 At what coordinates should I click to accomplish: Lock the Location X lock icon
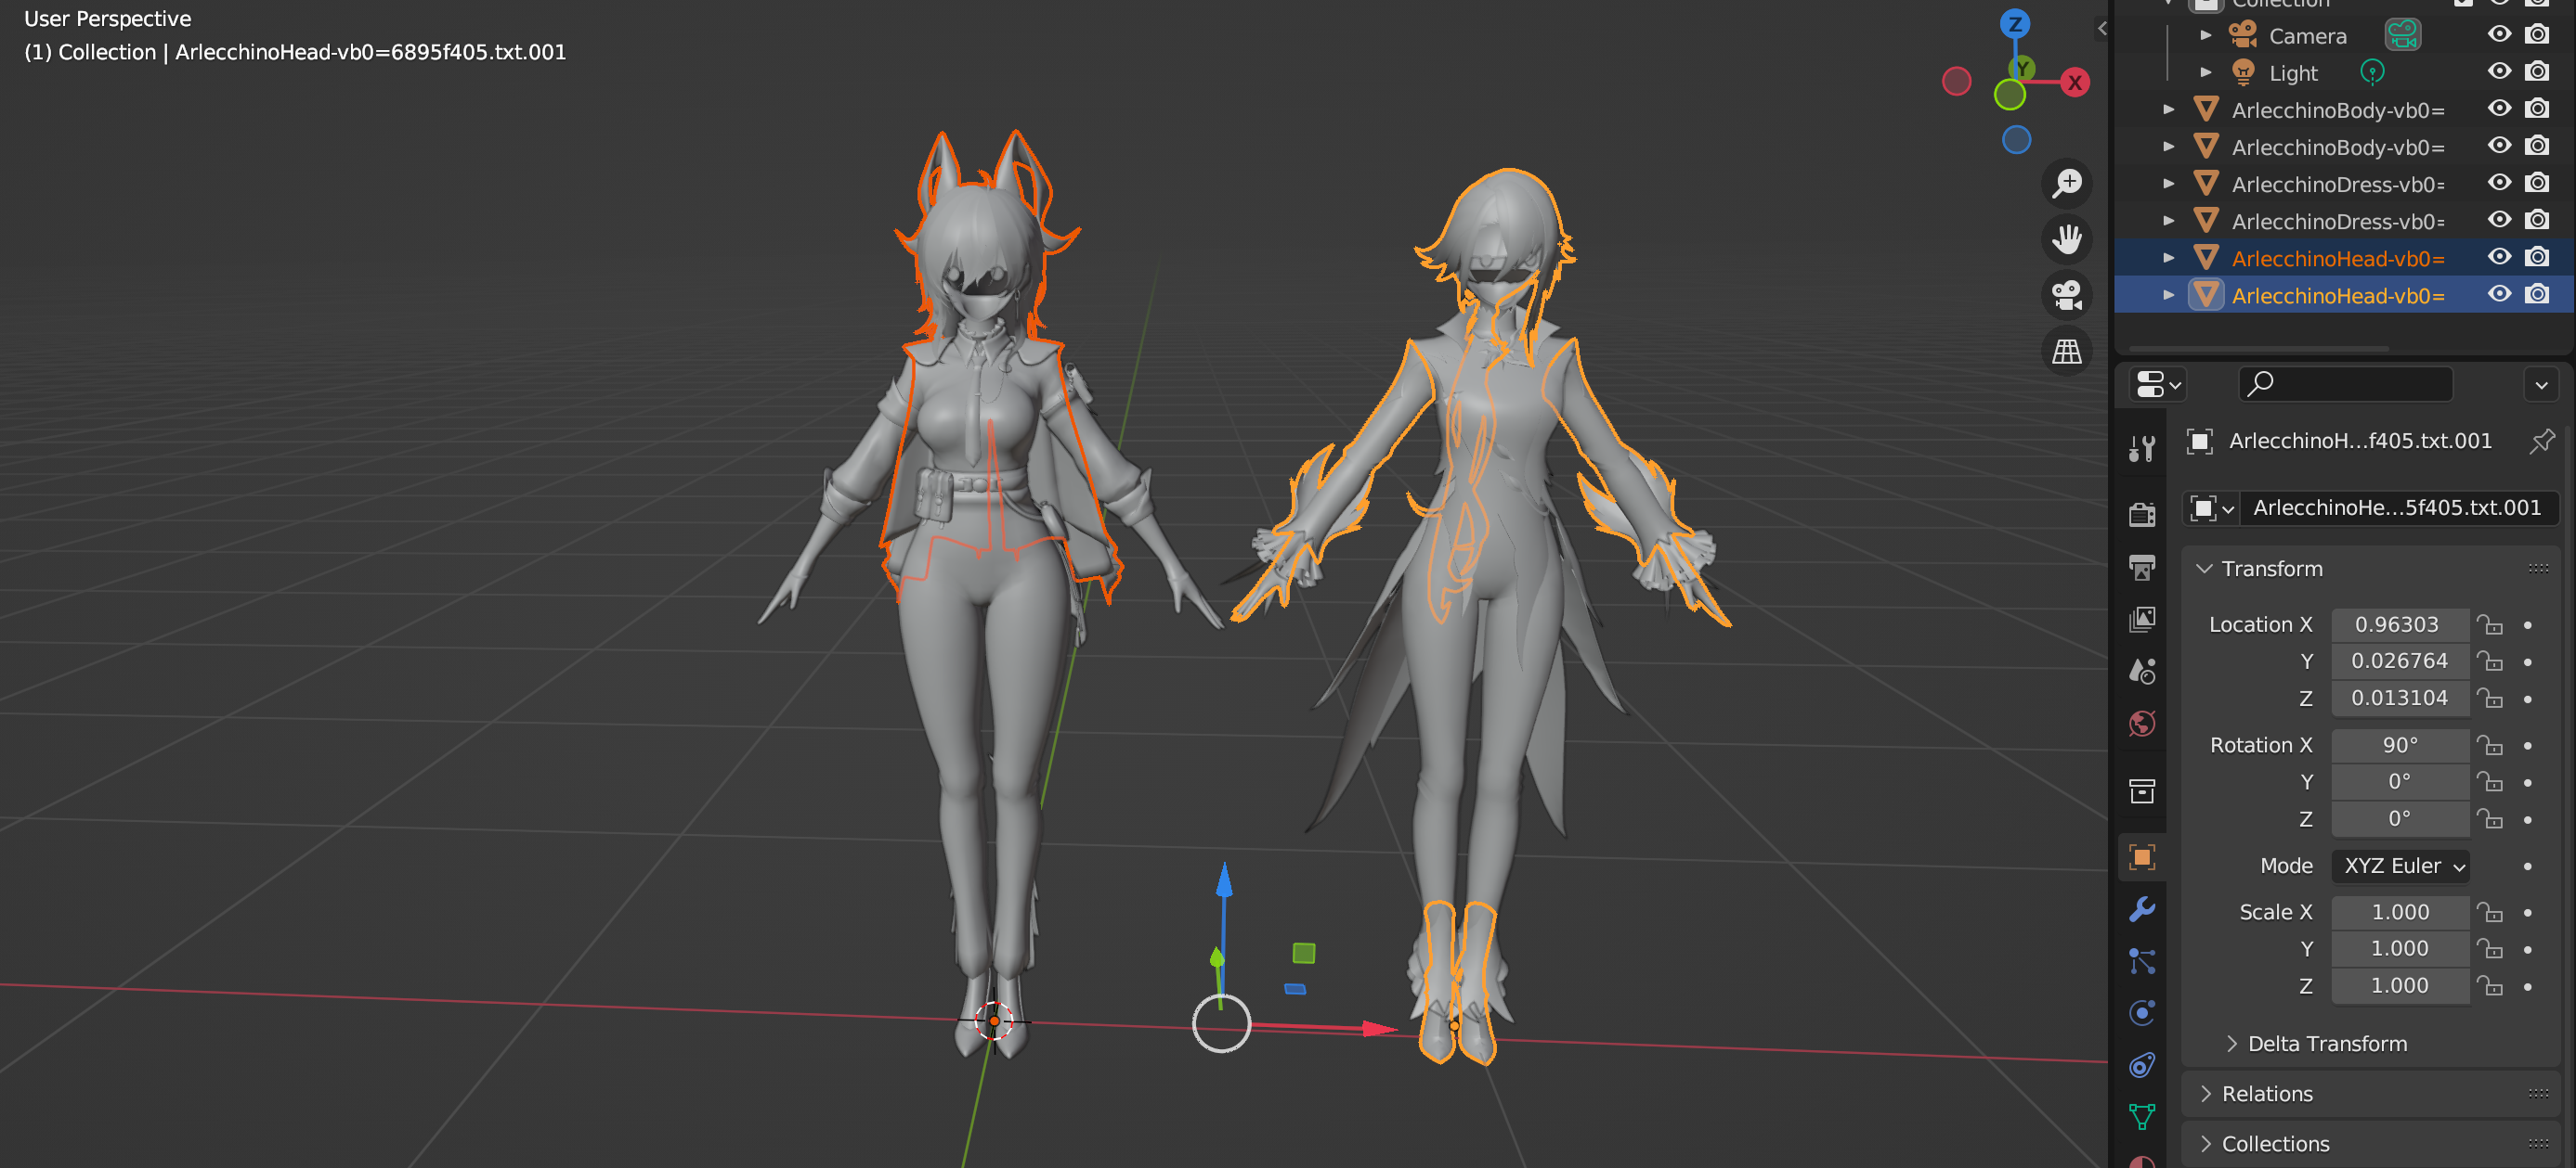coord(2489,624)
